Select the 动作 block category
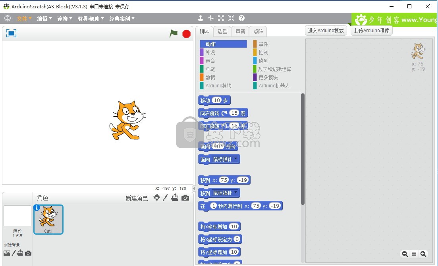 click(x=223, y=44)
